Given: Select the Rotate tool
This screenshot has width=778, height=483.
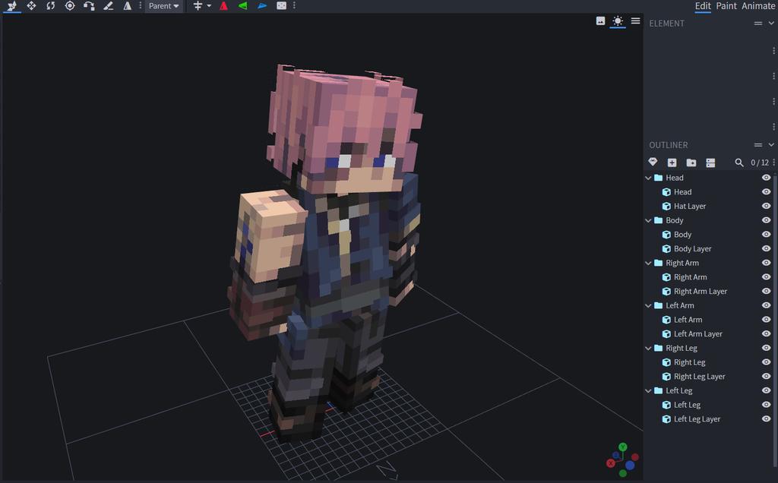Looking at the screenshot, I should [x=51, y=6].
